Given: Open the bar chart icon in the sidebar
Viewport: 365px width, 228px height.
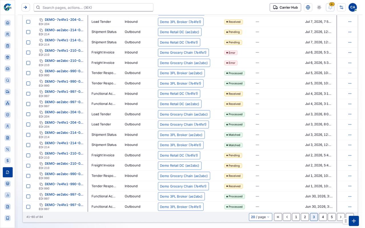Looking at the screenshot, I should (8, 195).
